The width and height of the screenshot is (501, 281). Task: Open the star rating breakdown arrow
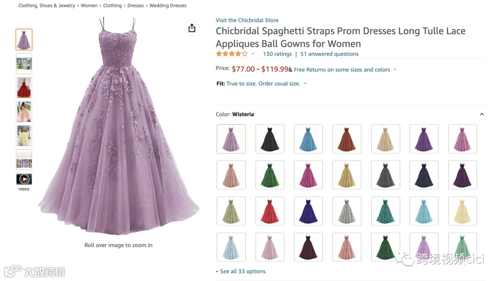(x=253, y=54)
